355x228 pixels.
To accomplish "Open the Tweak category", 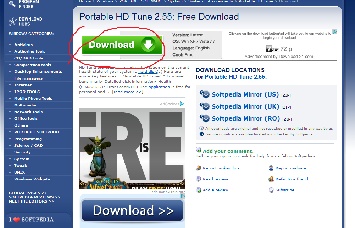I will [x=21, y=166].
